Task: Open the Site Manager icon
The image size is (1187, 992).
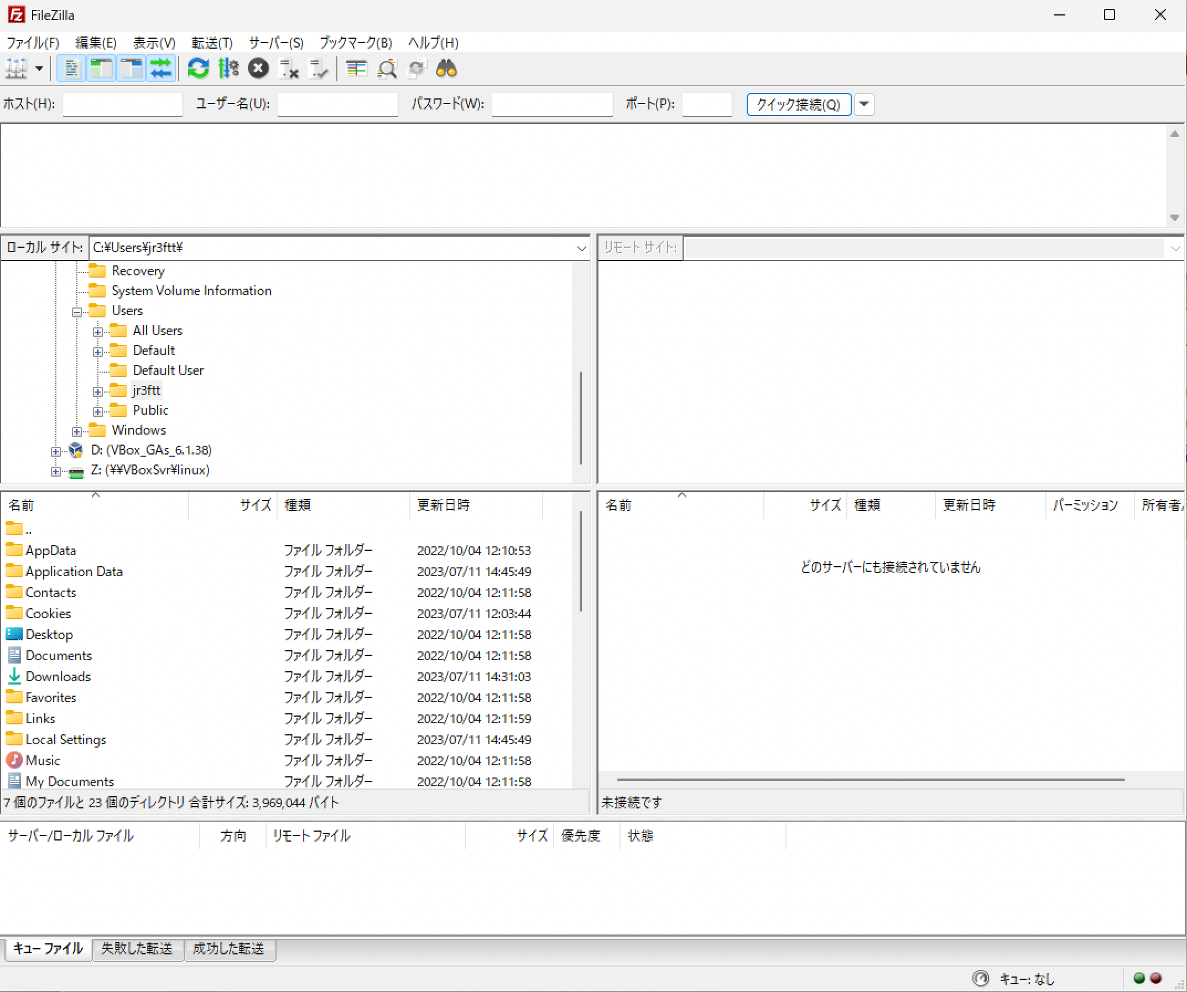Action: [x=17, y=69]
